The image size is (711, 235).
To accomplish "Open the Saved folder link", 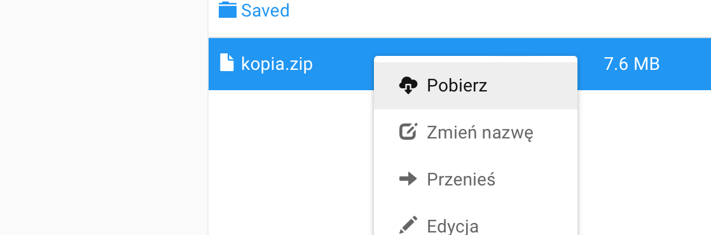I will pos(265,10).
